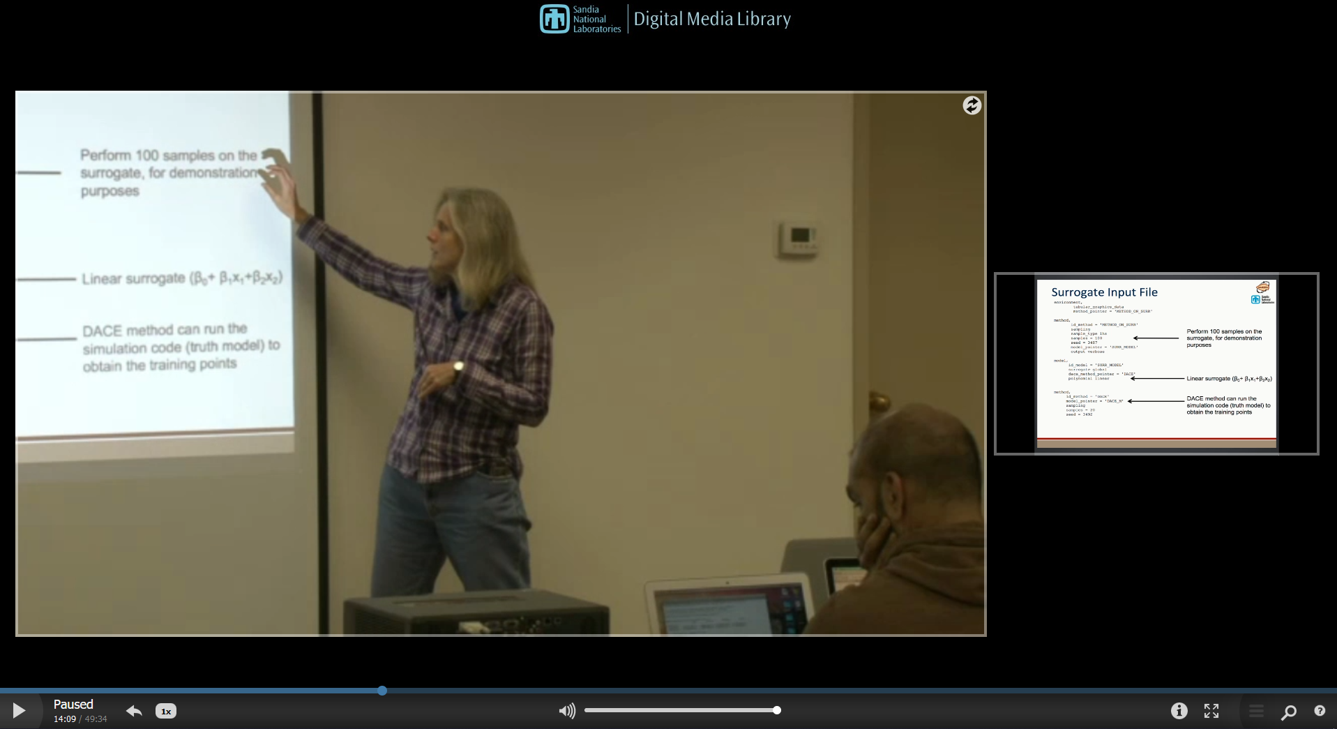Click the Paused status label
The width and height of the screenshot is (1337, 729).
pyautogui.click(x=73, y=705)
